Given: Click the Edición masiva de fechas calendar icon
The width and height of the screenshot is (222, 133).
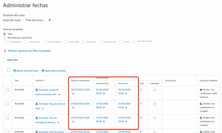Looking at the screenshot, I should point(15,70).
